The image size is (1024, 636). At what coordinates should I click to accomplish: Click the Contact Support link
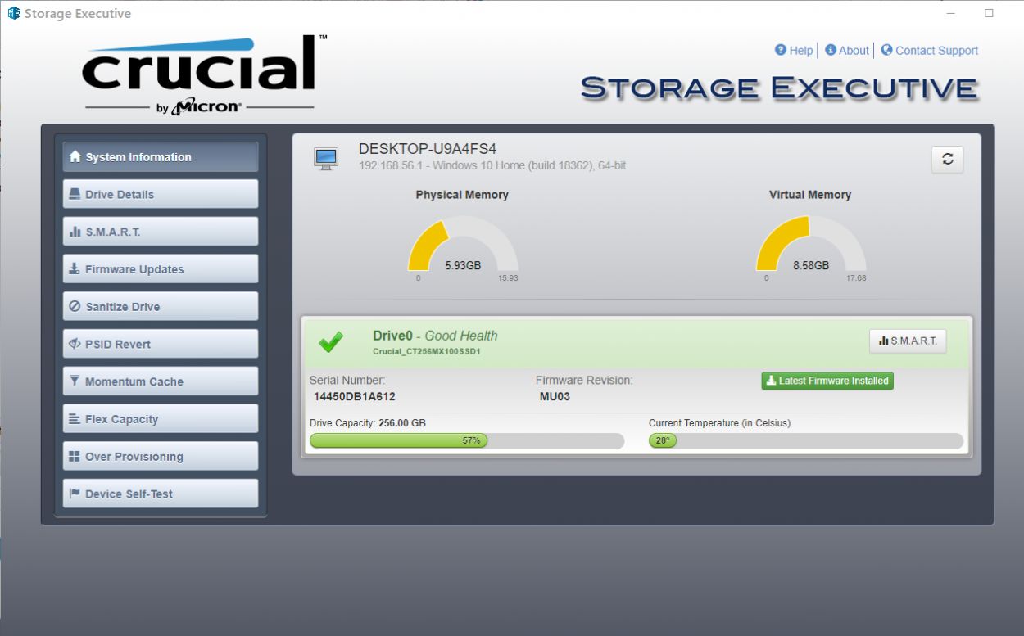click(x=930, y=51)
